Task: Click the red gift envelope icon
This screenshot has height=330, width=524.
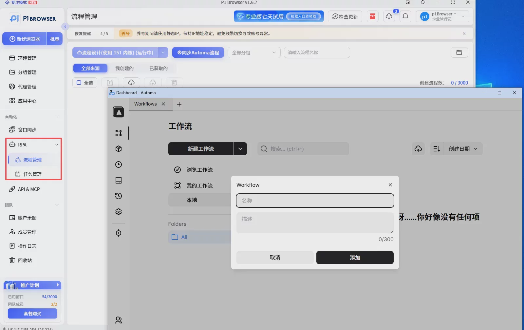Action: tap(373, 16)
